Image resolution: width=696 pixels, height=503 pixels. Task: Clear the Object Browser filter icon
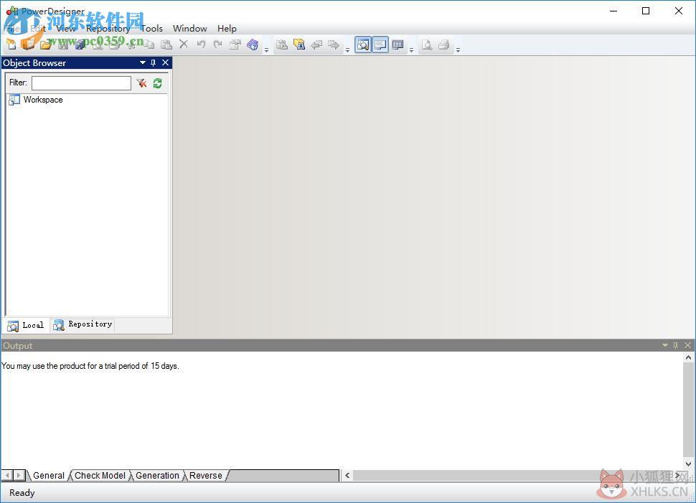pos(141,83)
